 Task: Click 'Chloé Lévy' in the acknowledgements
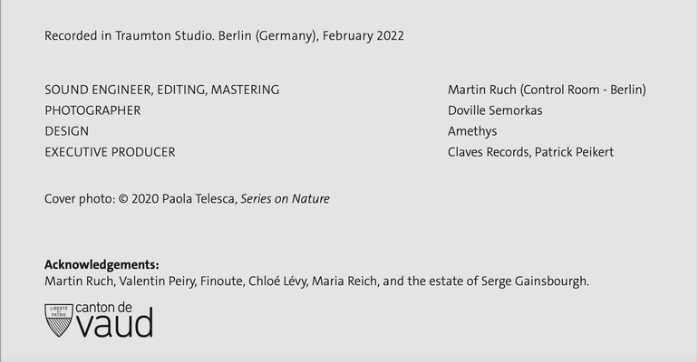click(x=277, y=281)
